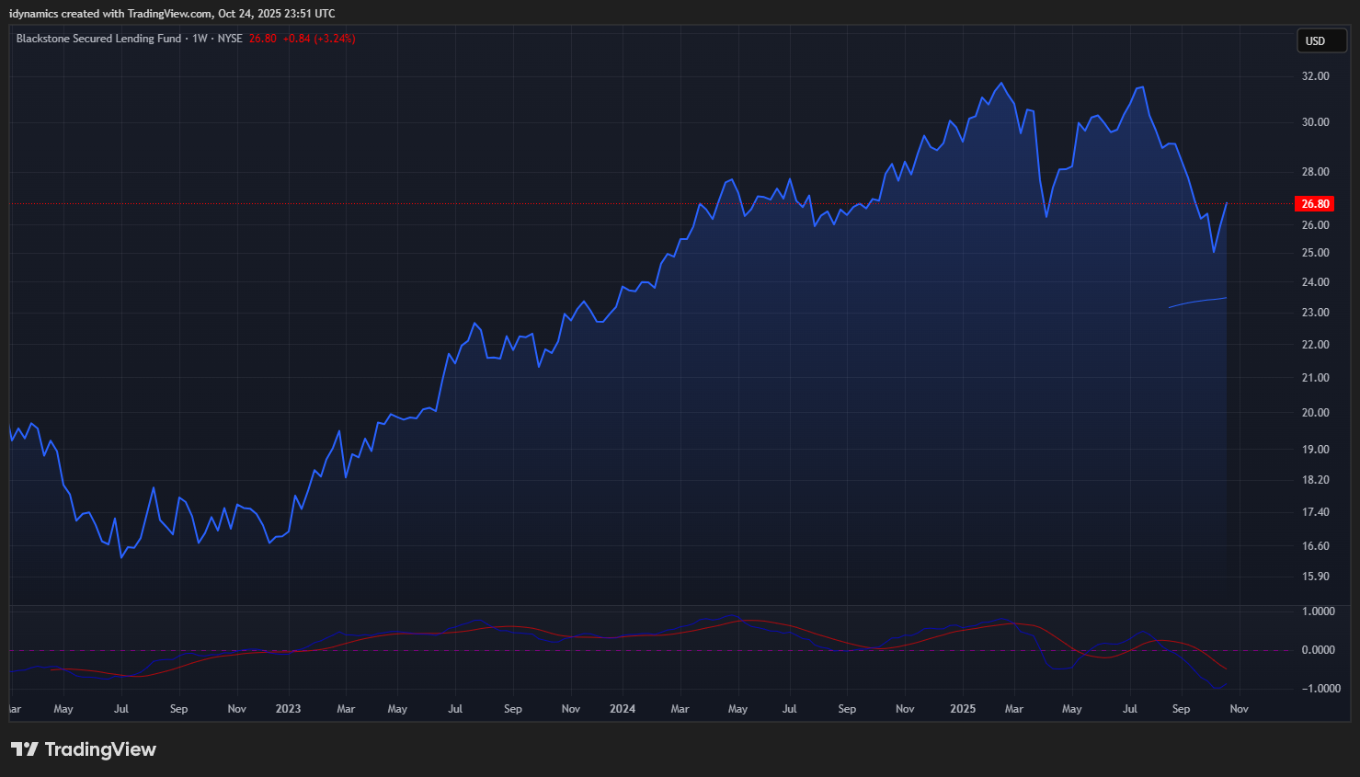This screenshot has width=1360, height=777.
Task: Click the 2024 year marker on time axis
Action: 623,709
